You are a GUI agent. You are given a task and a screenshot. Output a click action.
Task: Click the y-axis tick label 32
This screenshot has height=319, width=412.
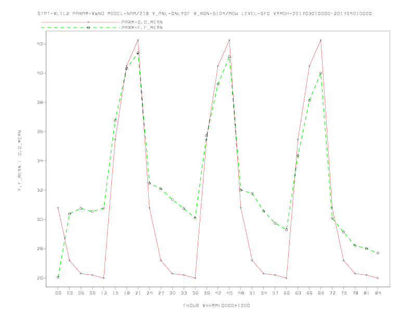pyautogui.click(x=40, y=190)
